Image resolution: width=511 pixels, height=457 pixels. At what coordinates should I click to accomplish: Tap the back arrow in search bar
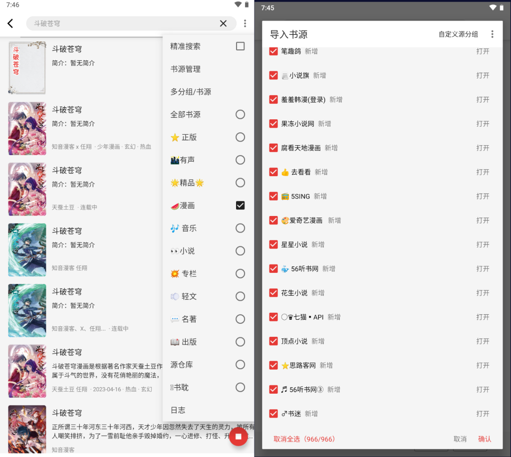[10, 23]
